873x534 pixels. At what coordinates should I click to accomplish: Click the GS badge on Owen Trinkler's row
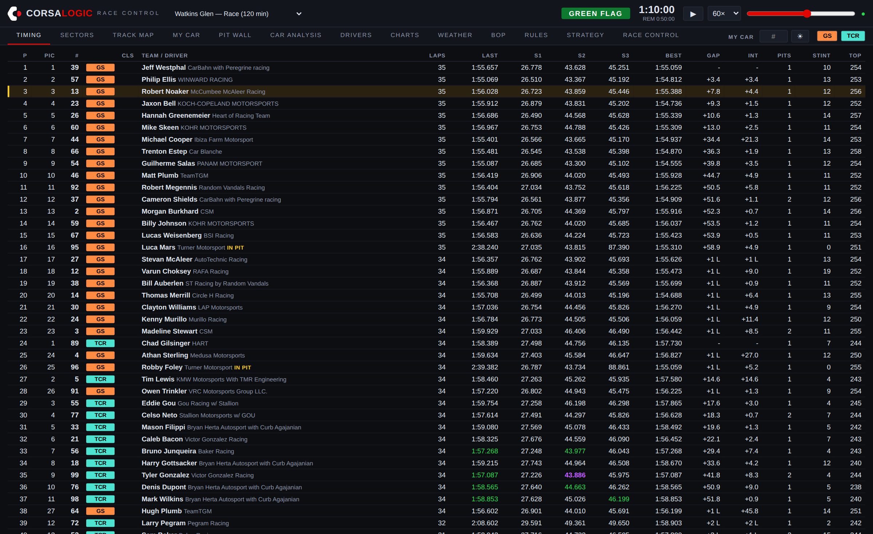(x=100, y=391)
